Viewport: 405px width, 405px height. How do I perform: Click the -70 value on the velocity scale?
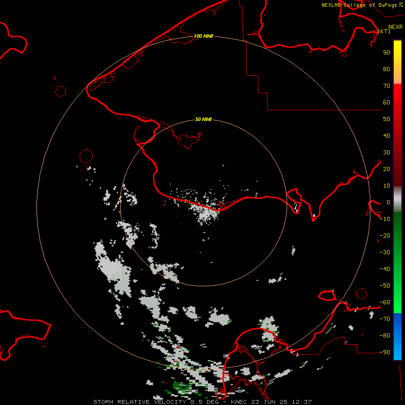(x=385, y=319)
